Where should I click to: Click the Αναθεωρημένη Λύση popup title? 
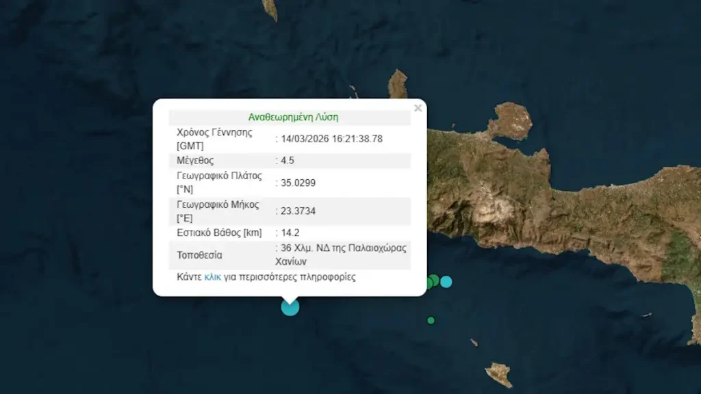(x=292, y=117)
